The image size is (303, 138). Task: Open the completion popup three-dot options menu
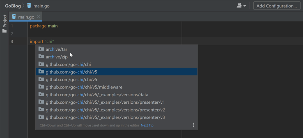193,125
